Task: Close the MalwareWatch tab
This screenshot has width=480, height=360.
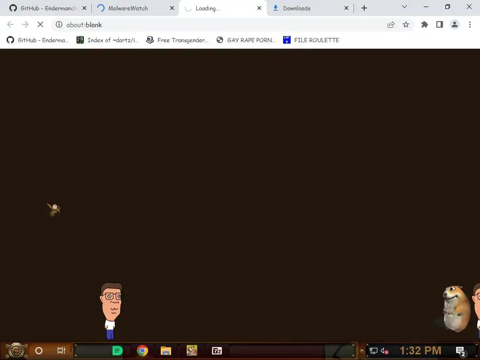Action: click(172, 8)
